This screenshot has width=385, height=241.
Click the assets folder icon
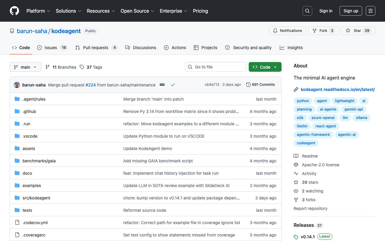(x=17, y=149)
